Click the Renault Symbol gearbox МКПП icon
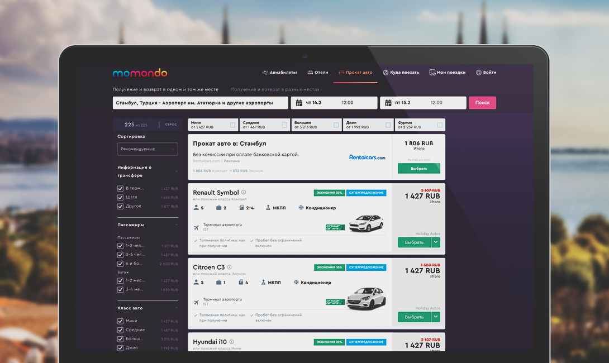609x363 pixels. 268,208
